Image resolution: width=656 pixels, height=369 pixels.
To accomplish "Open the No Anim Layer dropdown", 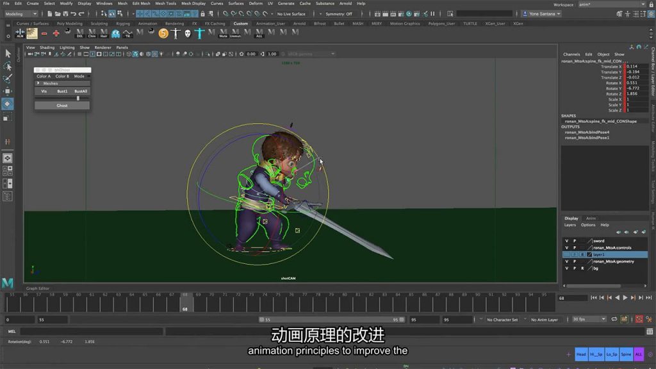I will [544, 320].
